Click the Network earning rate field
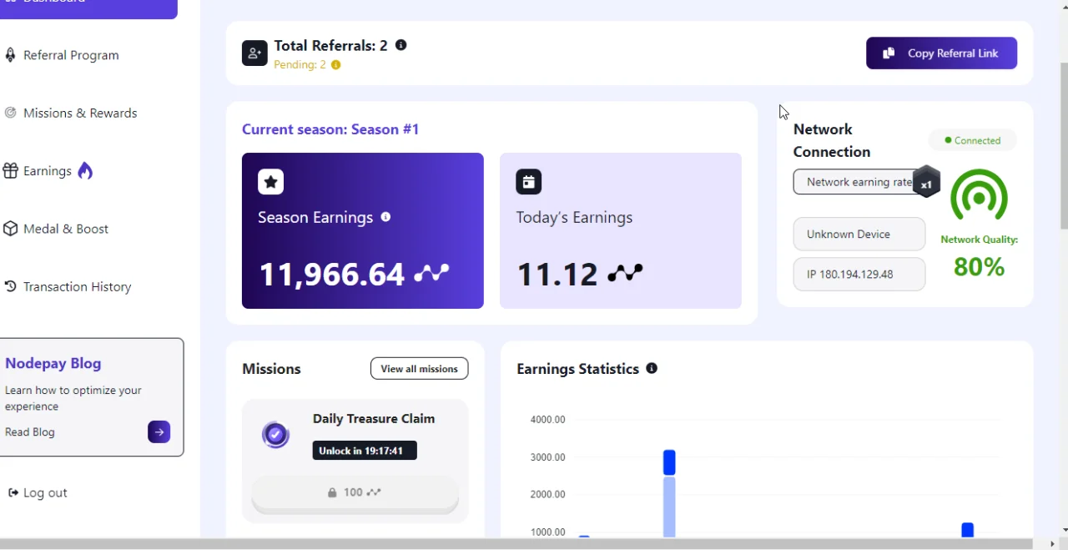1068x550 pixels. click(859, 182)
